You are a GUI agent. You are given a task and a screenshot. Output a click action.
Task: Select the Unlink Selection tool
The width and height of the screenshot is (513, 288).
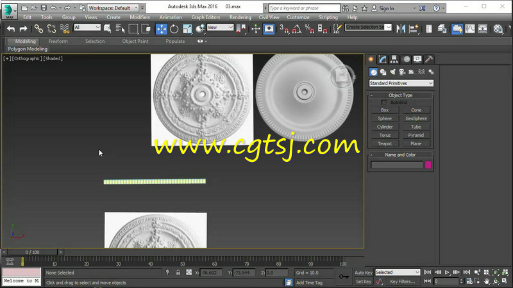[x=51, y=29]
